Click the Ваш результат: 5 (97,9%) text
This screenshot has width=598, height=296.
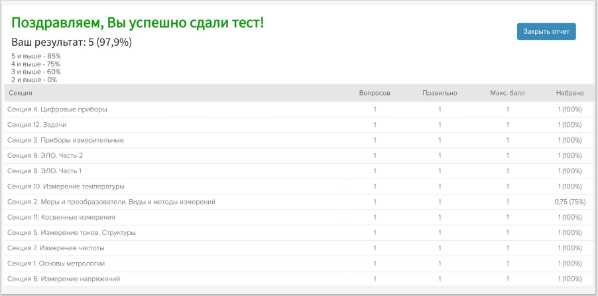click(72, 42)
